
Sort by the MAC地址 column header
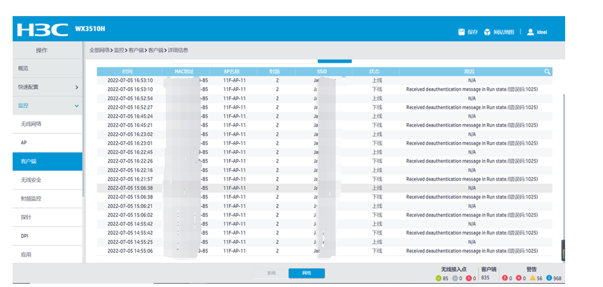[186, 72]
